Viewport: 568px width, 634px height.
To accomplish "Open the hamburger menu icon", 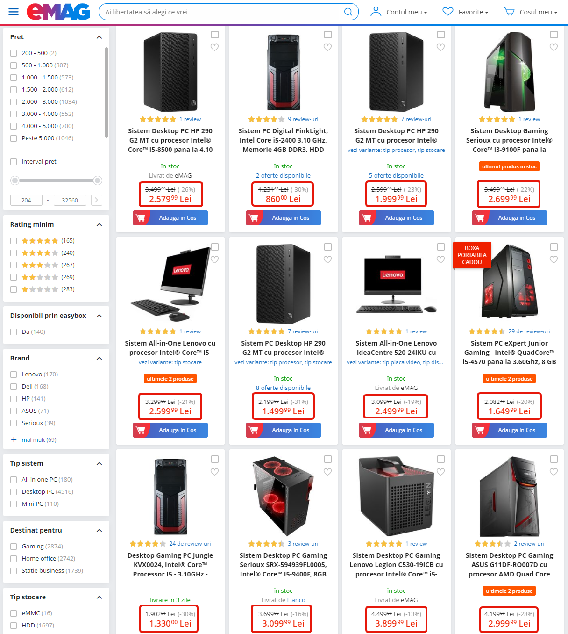I will click(x=14, y=12).
